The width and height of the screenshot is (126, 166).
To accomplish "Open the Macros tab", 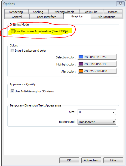I will click(113, 12).
